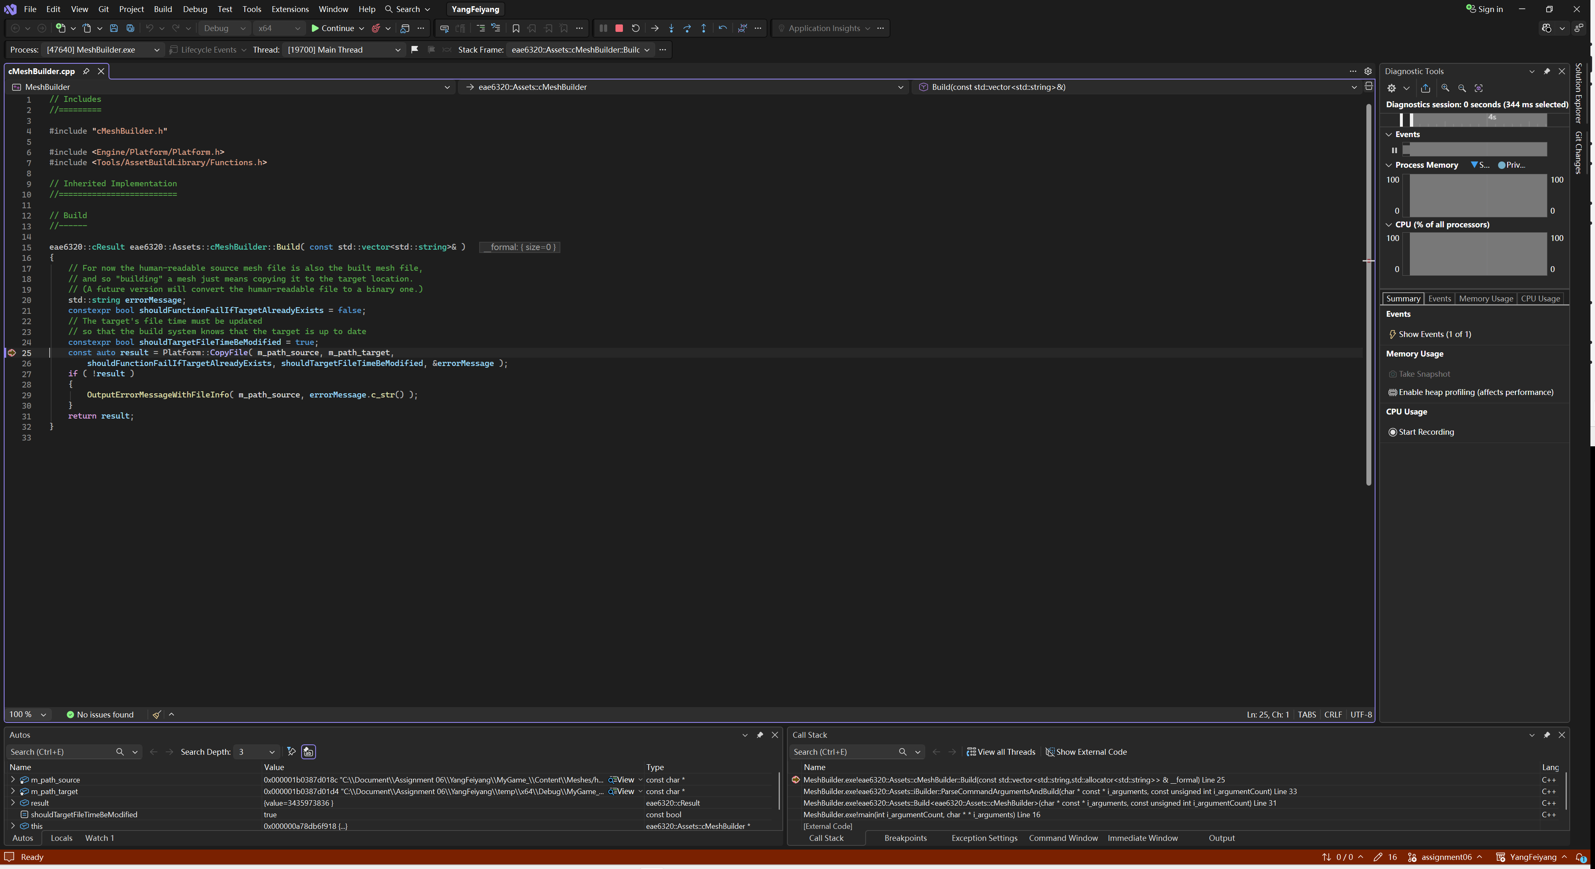Open the Process MeshBuilder.exe dropdown
The width and height of the screenshot is (1595, 869).
(x=103, y=50)
